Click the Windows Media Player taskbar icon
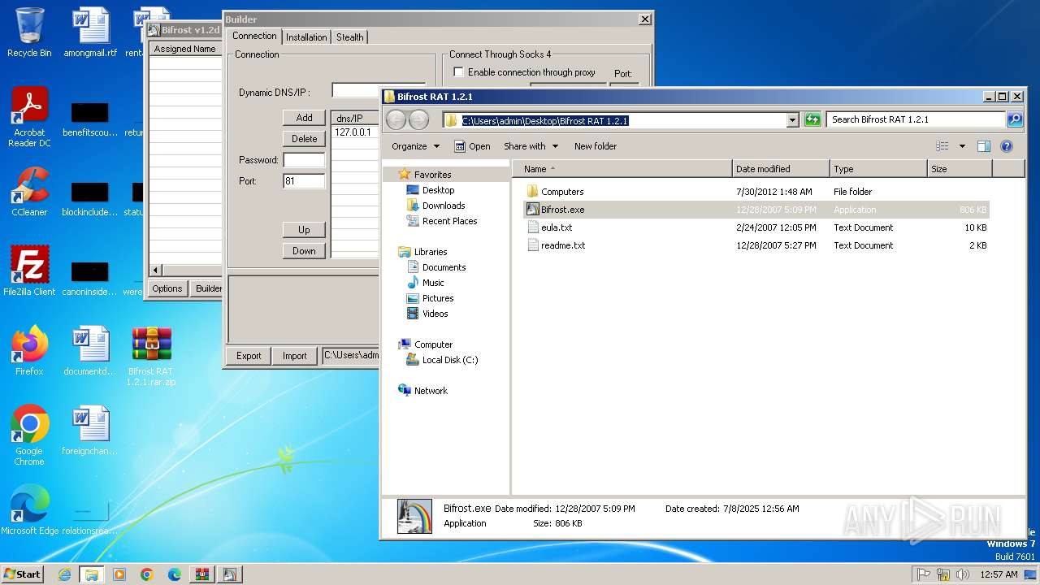The image size is (1040, 585). 119,574
